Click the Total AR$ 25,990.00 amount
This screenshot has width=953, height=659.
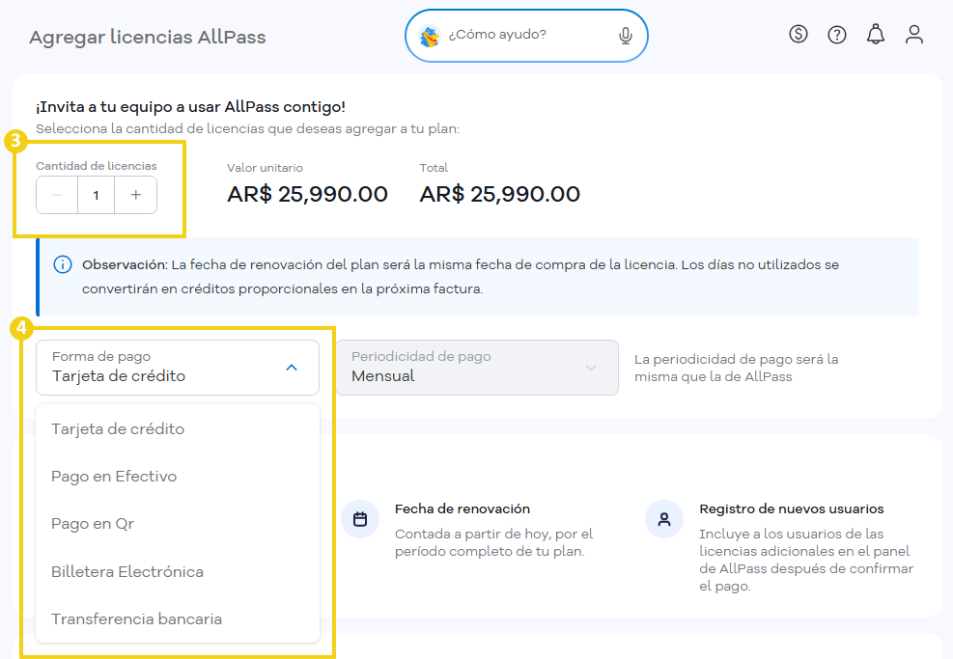coord(499,194)
